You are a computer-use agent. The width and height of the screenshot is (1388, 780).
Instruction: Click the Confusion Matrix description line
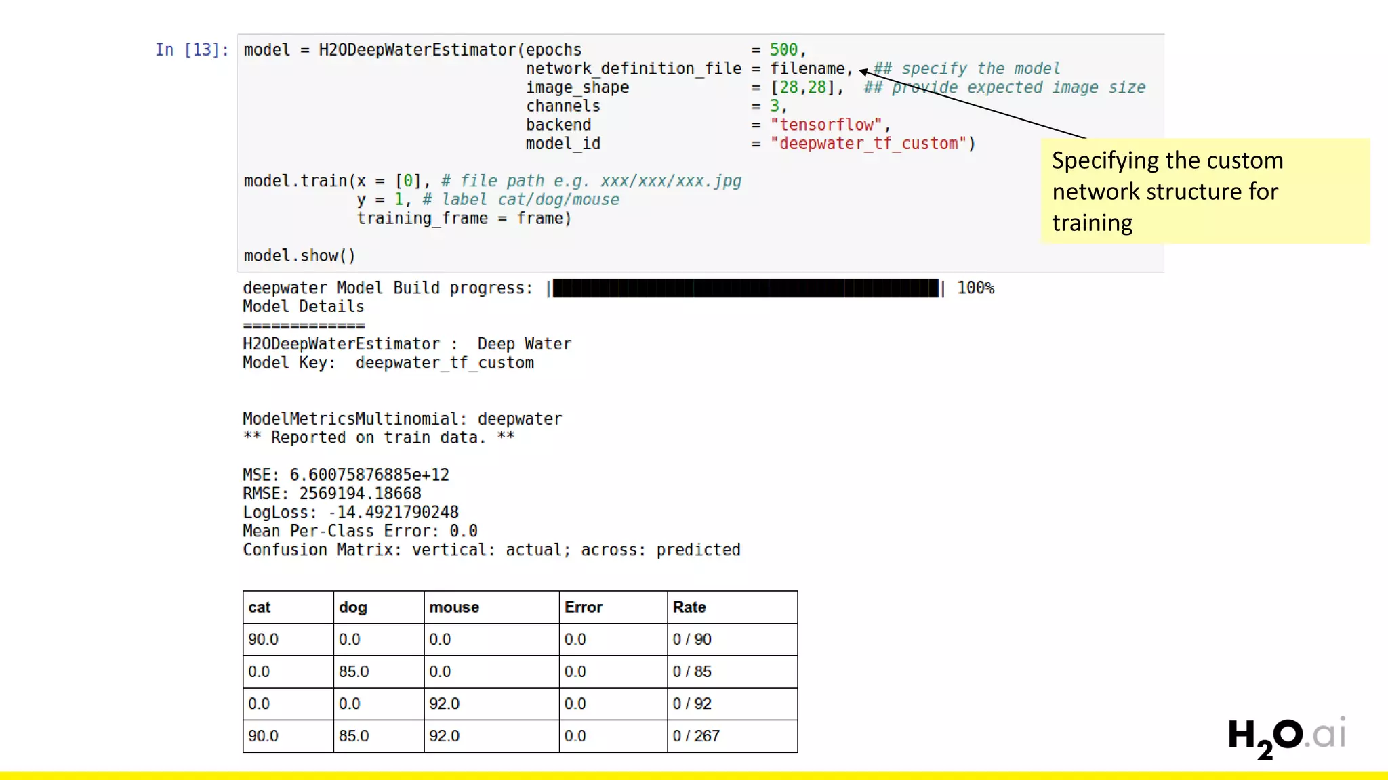[x=491, y=550]
